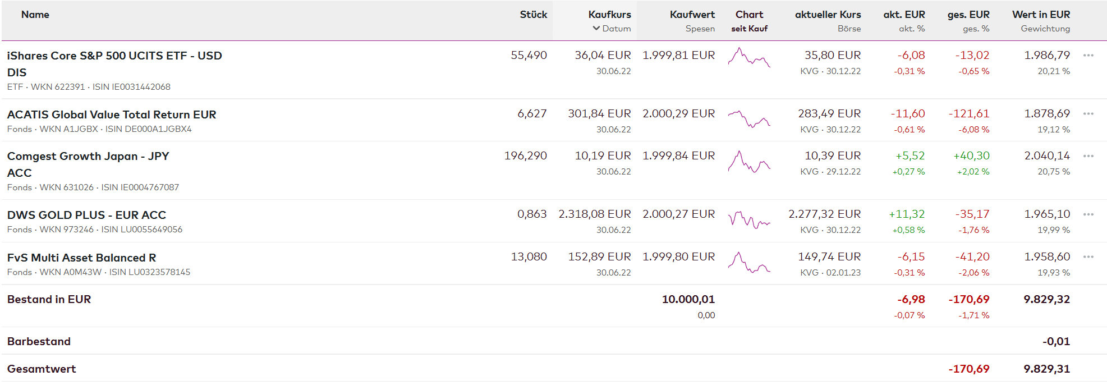Open more options for Comgest Growth Japan
The image size is (1107, 385).
[1088, 156]
